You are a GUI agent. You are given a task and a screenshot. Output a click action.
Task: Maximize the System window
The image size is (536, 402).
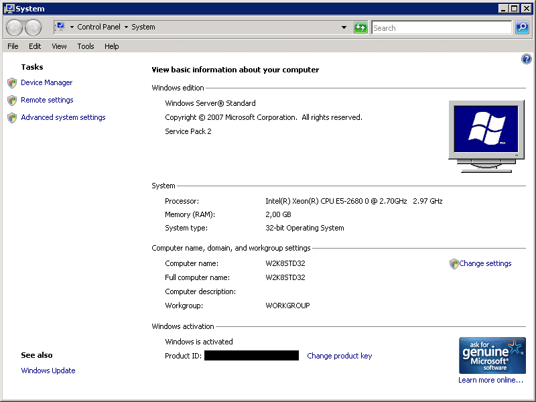514,8
